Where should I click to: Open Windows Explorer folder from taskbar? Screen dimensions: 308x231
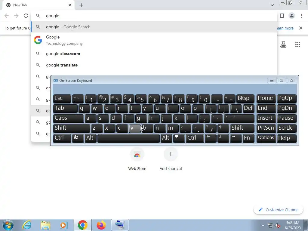pyautogui.click(x=45, y=225)
